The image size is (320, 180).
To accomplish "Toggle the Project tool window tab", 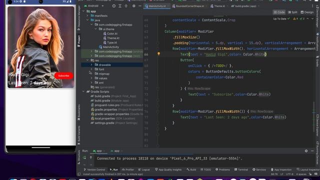I will 79,41.
